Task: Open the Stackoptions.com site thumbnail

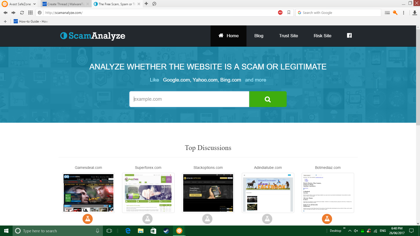Action: pos(208,193)
